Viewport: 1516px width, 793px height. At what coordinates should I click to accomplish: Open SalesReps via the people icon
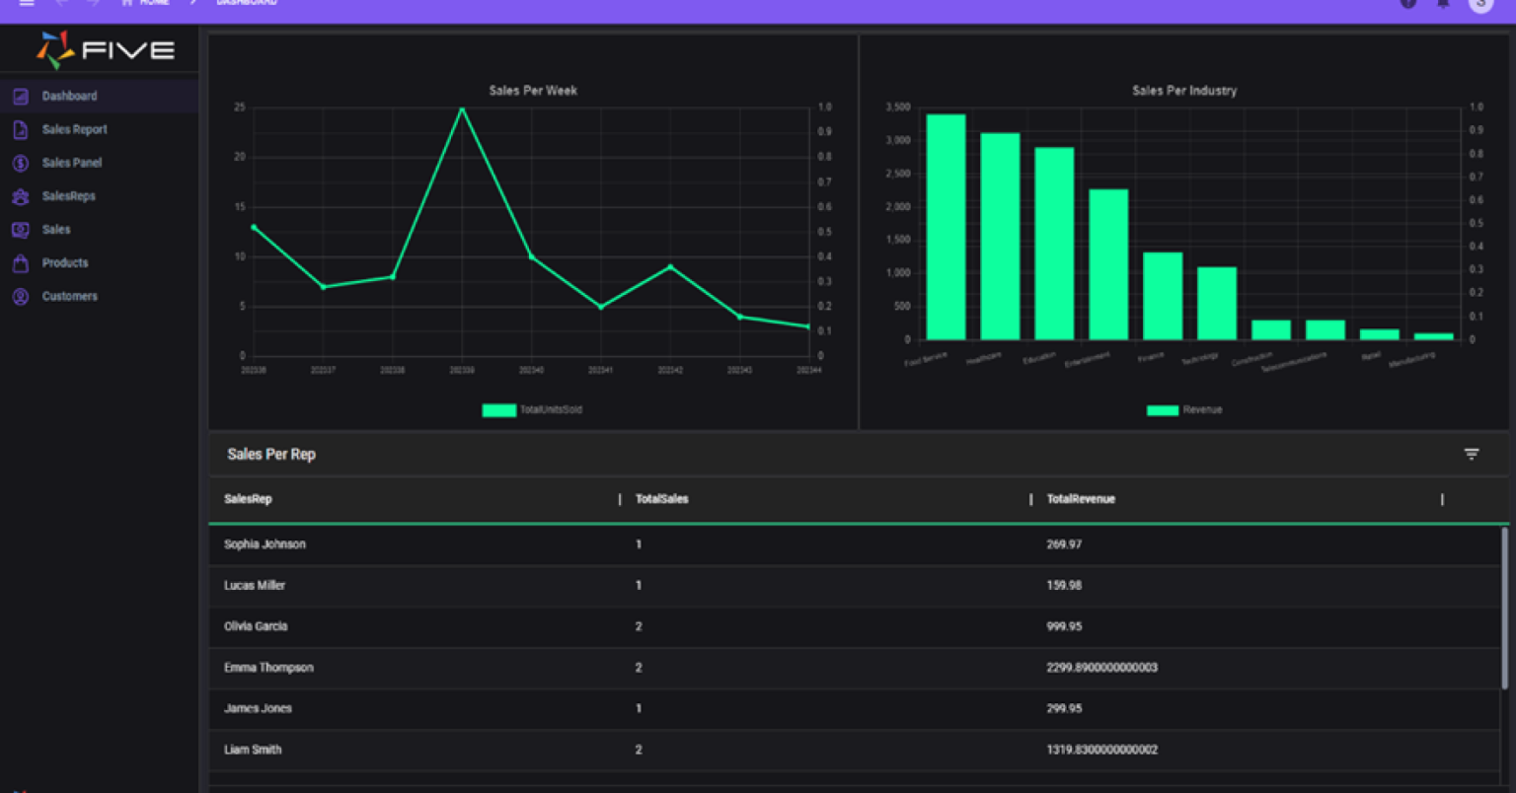tap(20, 195)
